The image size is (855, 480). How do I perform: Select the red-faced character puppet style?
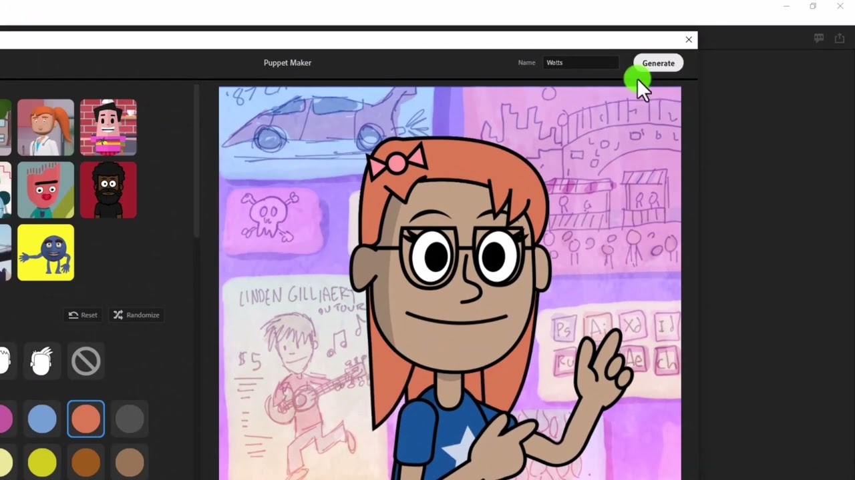point(45,190)
